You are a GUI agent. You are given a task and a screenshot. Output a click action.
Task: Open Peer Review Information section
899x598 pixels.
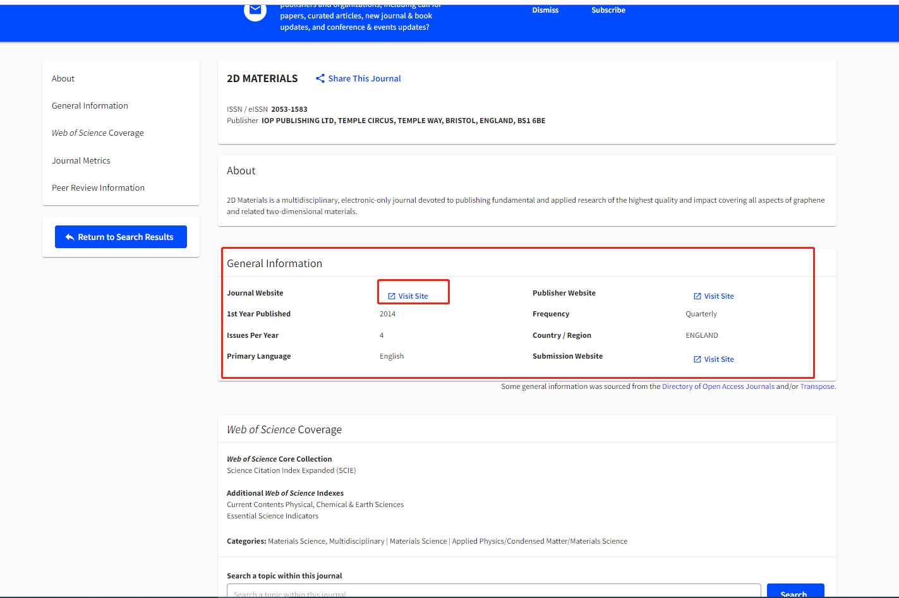tap(98, 188)
